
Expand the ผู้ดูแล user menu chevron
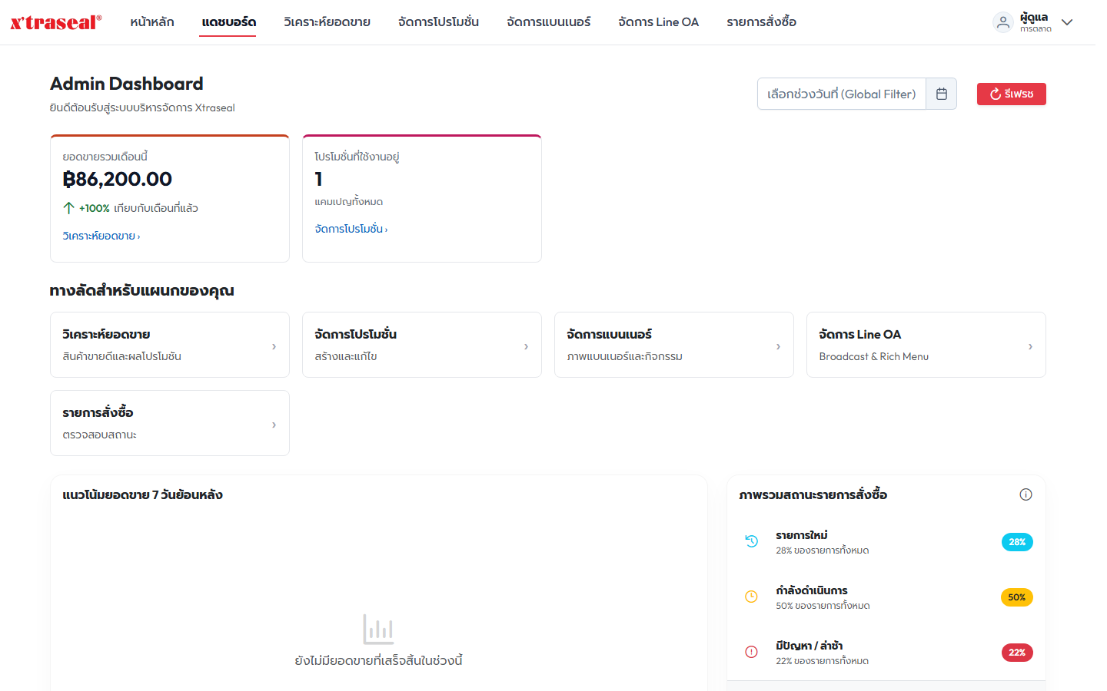pos(1067,22)
